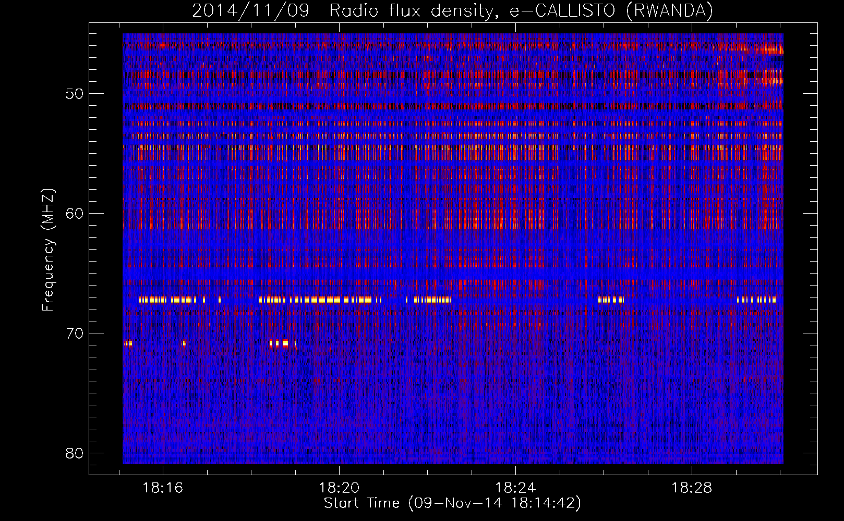
Task: Click the x-axis time label '18:24'
Action: tap(515, 488)
